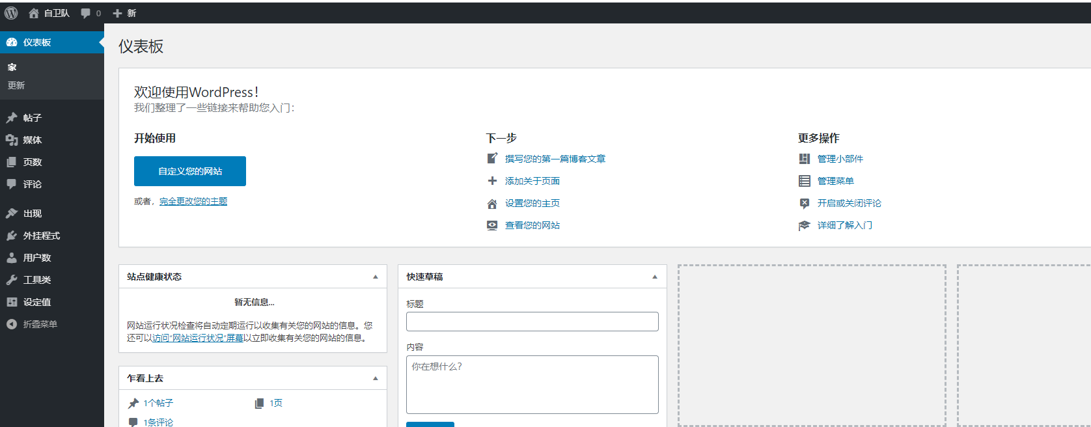Open the 开启或关闭评论 link
The width and height of the screenshot is (1091, 427).
[x=849, y=203]
